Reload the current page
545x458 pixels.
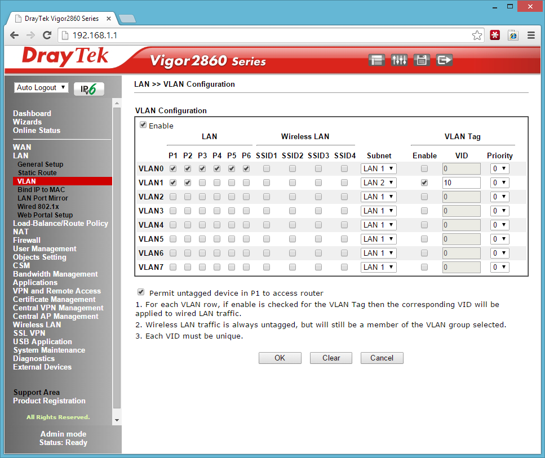[47, 35]
